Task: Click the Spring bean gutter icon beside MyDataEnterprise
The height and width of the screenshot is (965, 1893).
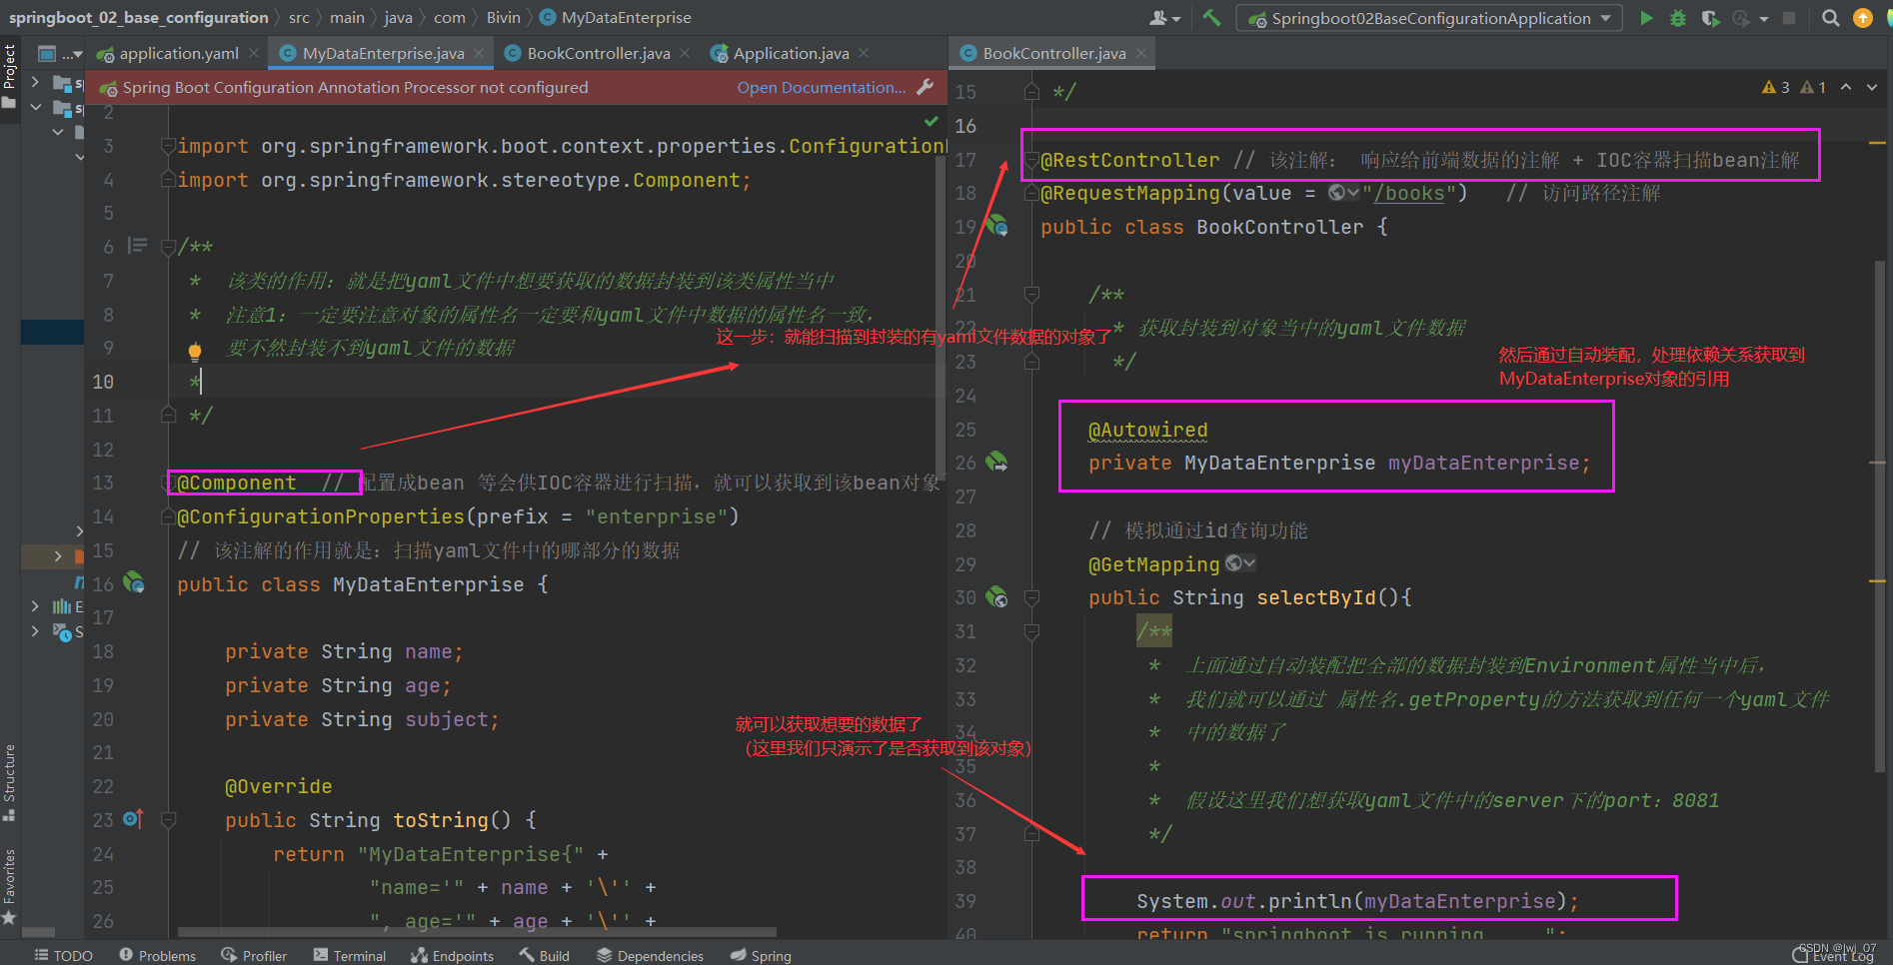Action: pyautogui.click(x=134, y=583)
